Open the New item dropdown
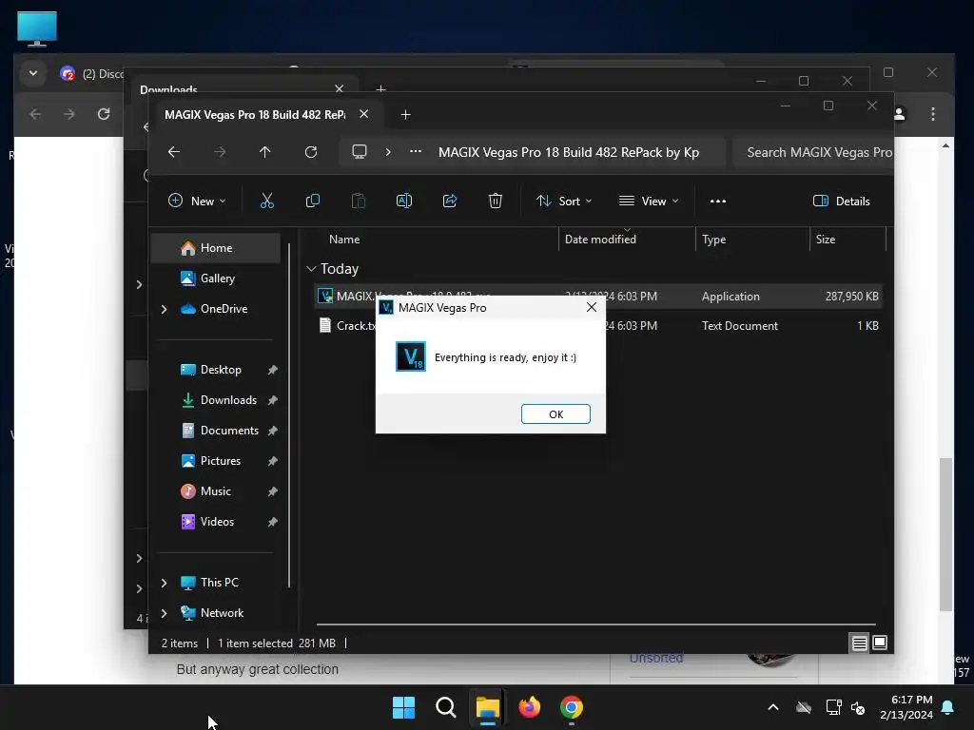The width and height of the screenshot is (974, 730). pos(197,201)
